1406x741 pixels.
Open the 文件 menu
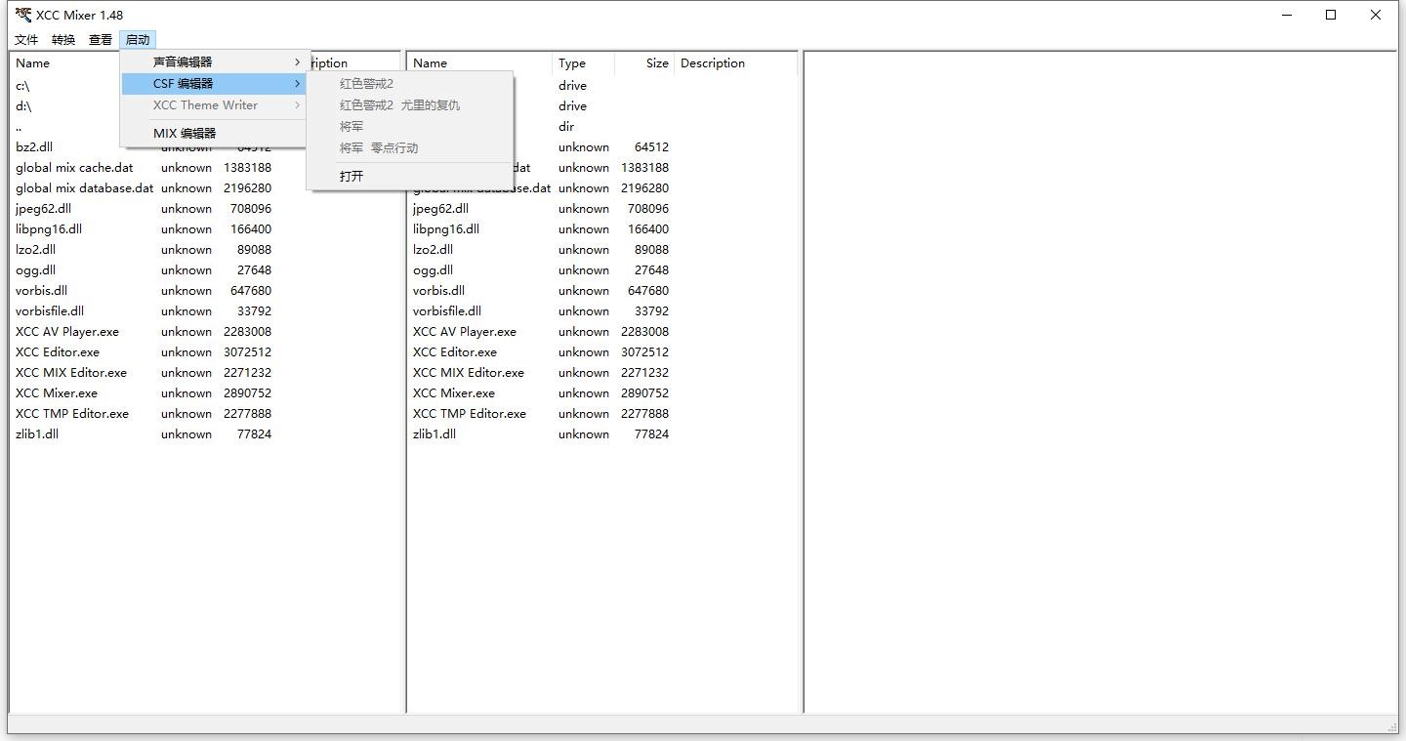(26, 40)
